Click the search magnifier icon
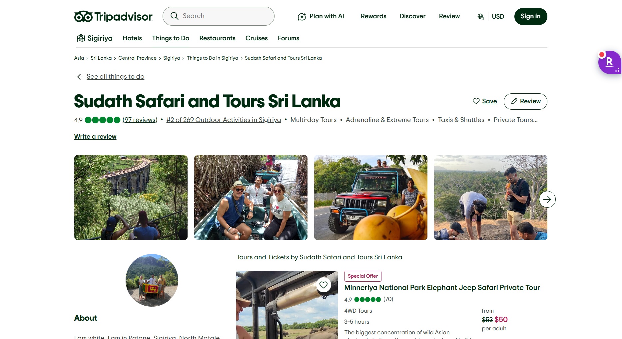622x339 pixels. click(x=174, y=16)
